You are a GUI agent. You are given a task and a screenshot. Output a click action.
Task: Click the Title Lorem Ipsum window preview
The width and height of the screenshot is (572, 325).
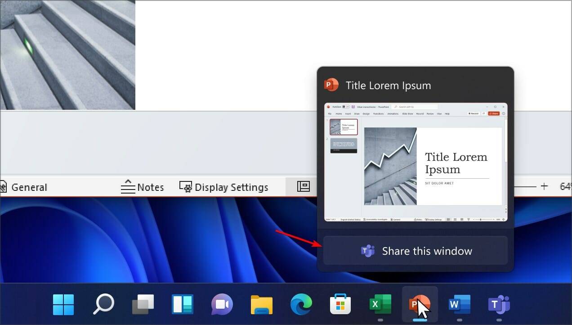[x=415, y=163]
